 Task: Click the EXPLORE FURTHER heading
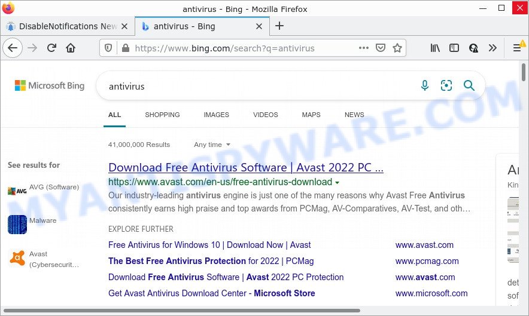(141, 229)
